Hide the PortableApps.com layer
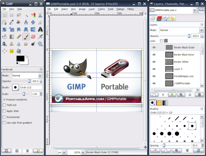Screen dimensions: 206x156 154,76
